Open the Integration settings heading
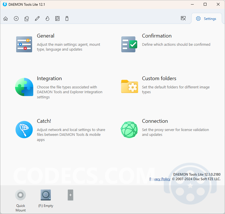This screenshot has width=225, height=214. pos(49,78)
